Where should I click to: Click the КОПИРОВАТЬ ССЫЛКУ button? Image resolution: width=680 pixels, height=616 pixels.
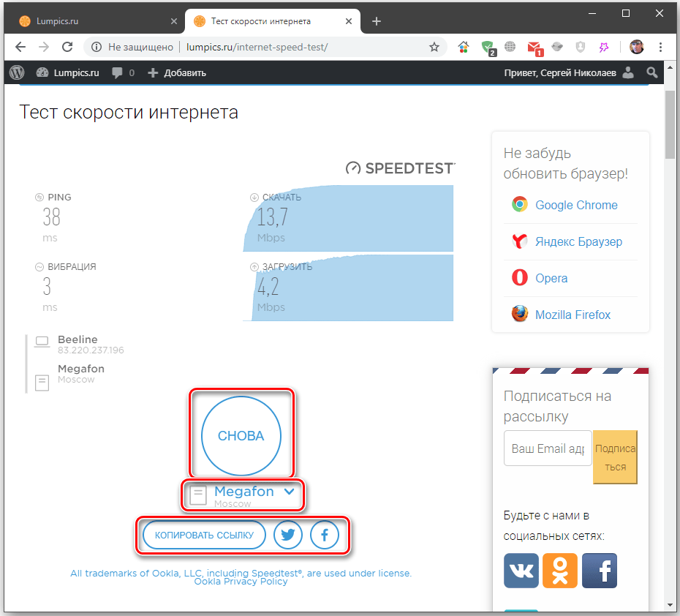(204, 536)
